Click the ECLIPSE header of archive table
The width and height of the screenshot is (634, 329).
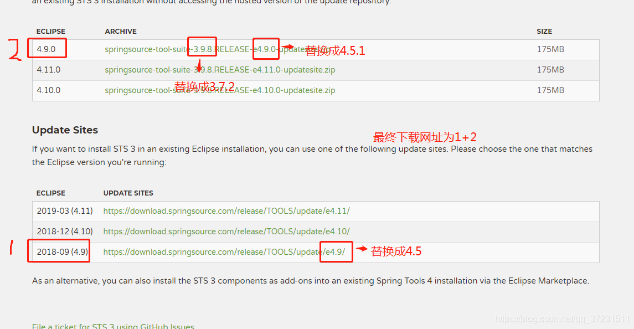coord(50,31)
